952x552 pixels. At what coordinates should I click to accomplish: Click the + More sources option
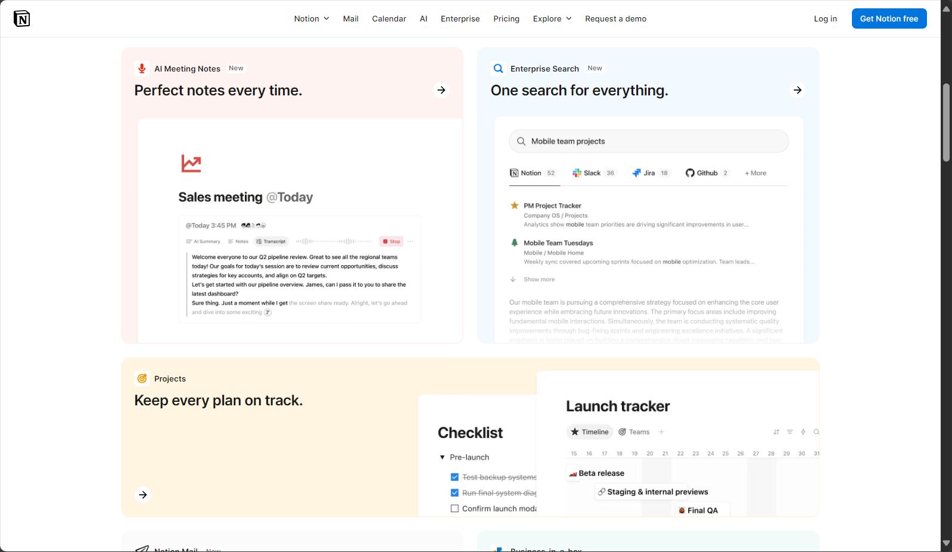(755, 173)
